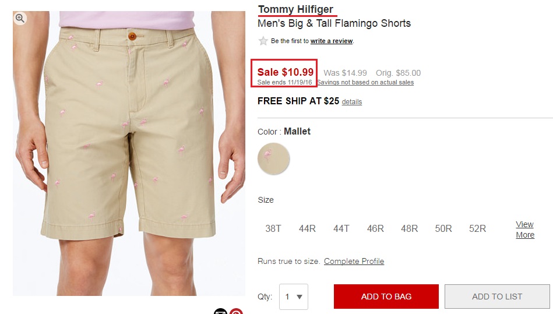Choose size 48R
The width and height of the screenshot is (553, 314).
pos(410,229)
